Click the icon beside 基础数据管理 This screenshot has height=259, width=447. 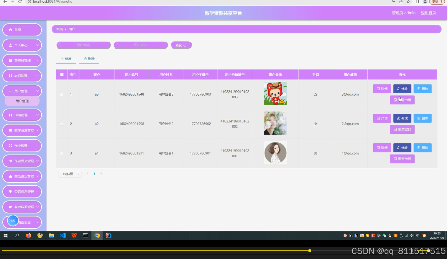click(x=11, y=207)
